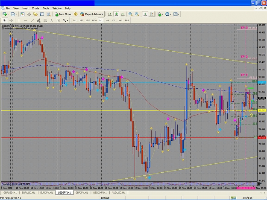Image resolution: width=267 pixels, height=200 pixels.
Task: Toggle Chart Shift icon
Action: (x=151, y=14)
